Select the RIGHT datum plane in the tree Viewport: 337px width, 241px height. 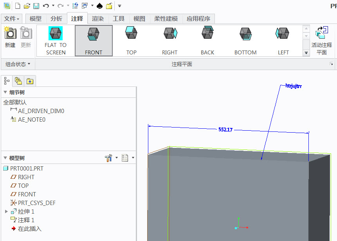tap(22, 177)
